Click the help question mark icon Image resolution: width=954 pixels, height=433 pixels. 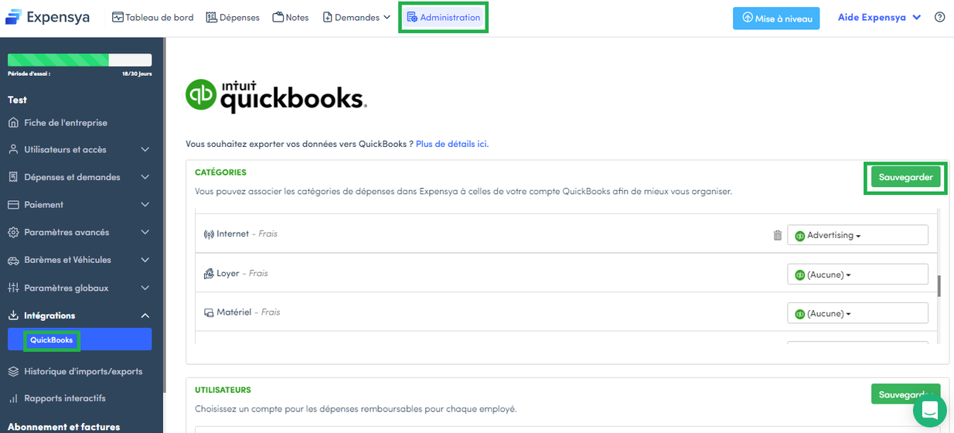(x=940, y=17)
